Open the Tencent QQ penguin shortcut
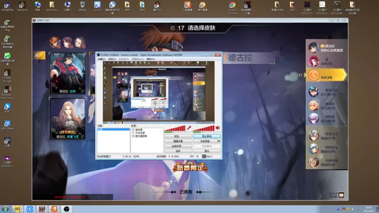379x213 pixels. [x=157, y=6]
